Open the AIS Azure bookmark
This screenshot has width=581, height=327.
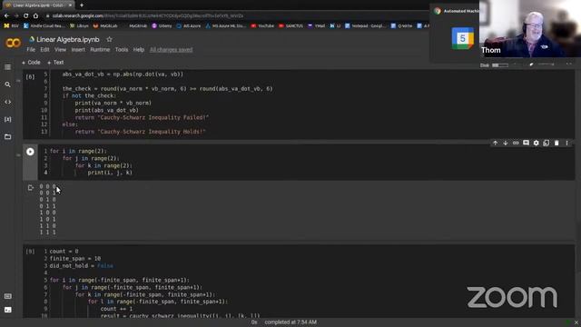189,26
